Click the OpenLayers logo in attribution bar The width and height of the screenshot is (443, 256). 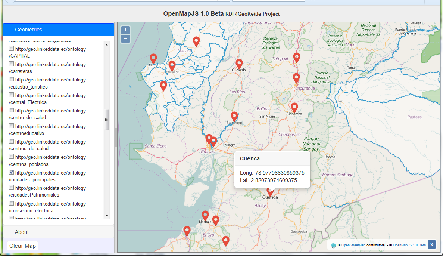click(x=333, y=245)
